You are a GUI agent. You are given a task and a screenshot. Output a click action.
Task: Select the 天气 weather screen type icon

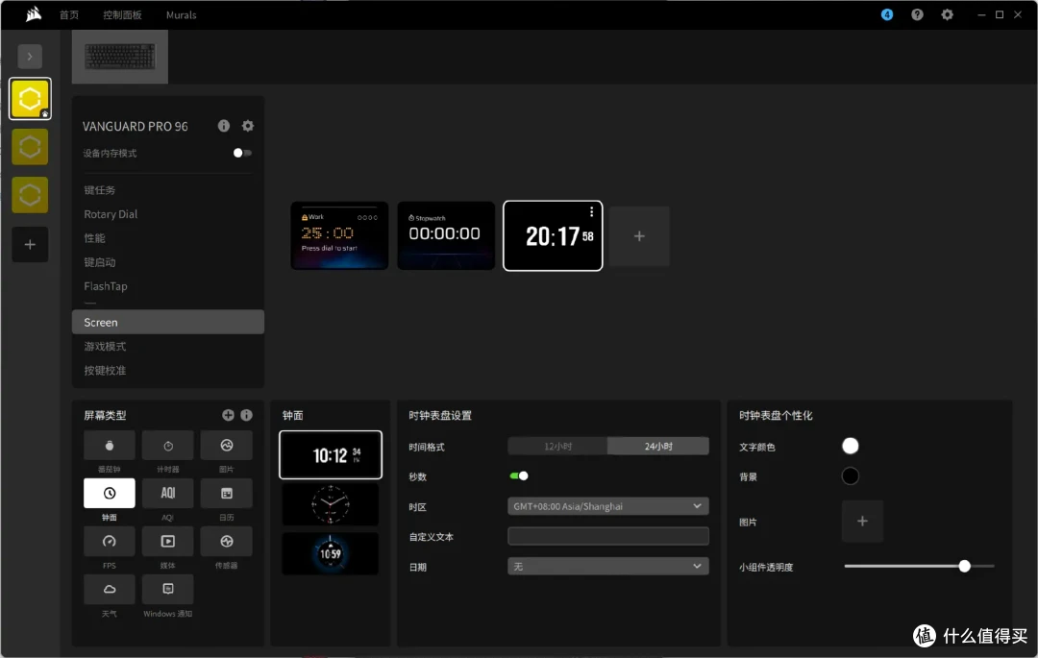110,589
